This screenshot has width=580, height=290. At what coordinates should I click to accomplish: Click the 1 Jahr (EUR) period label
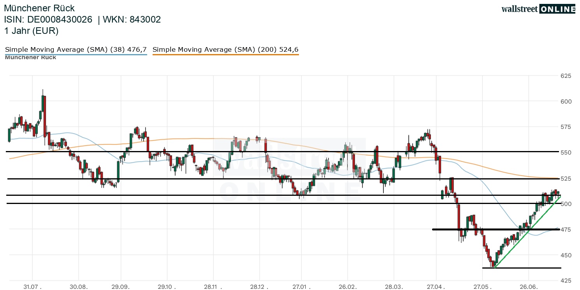click(31, 31)
